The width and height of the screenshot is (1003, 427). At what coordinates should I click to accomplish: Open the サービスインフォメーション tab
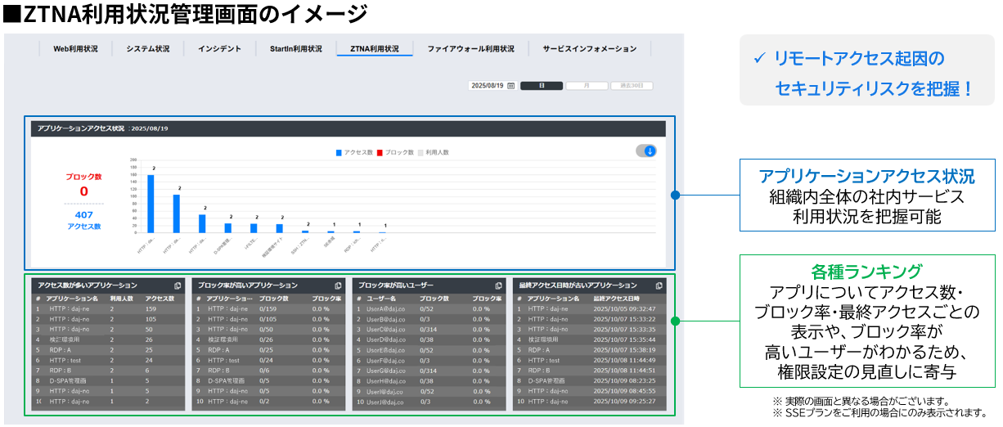[589, 49]
